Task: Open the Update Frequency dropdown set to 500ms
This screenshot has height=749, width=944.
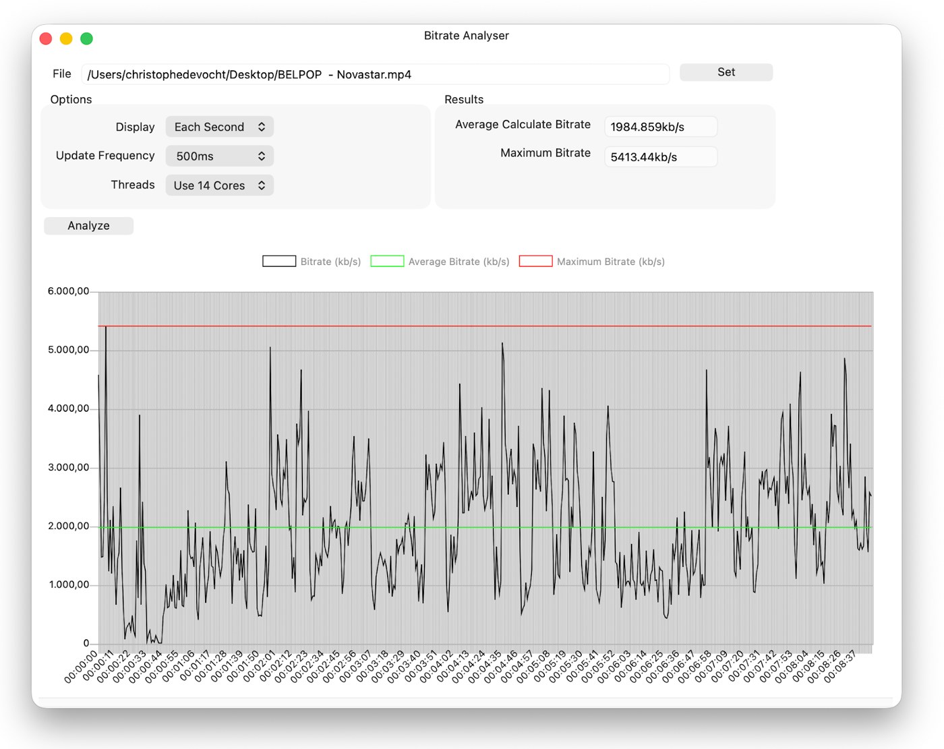Action: 219,156
